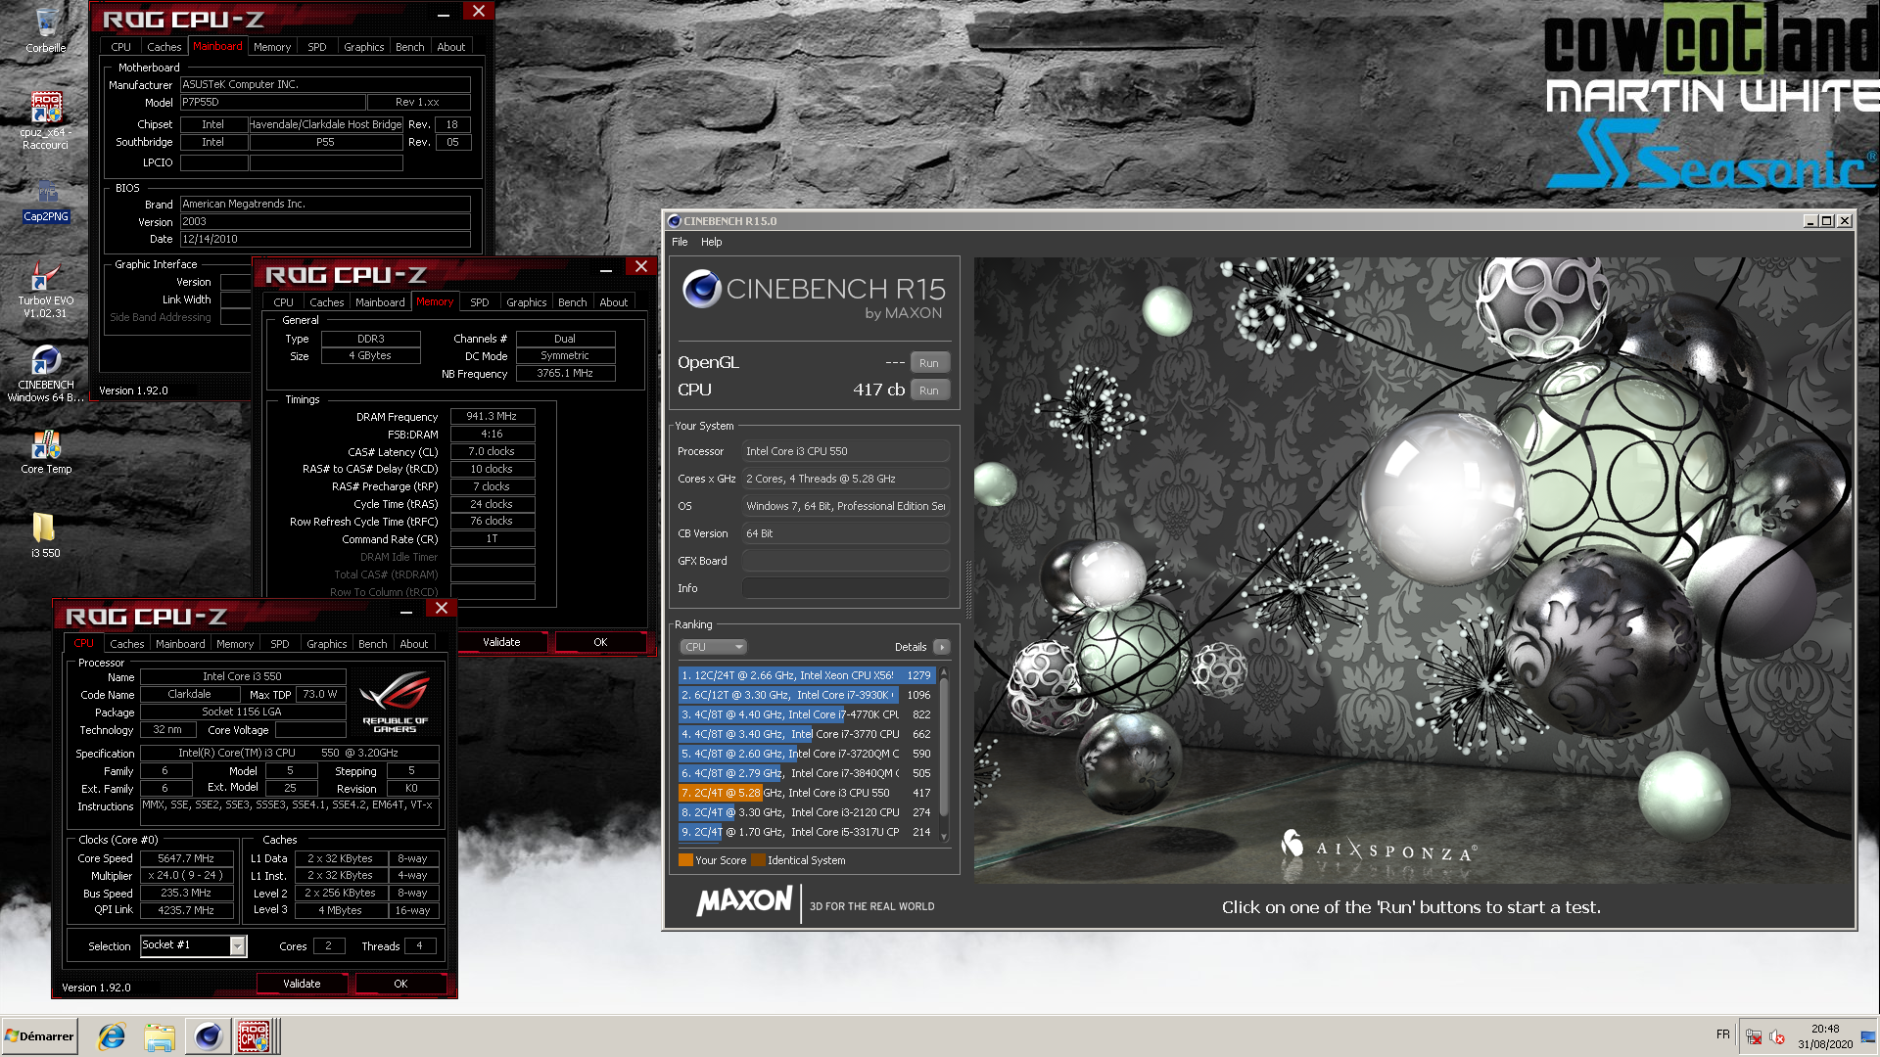
Task: Select ranking row 3 Core i7-4770K
Action: click(x=807, y=714)
